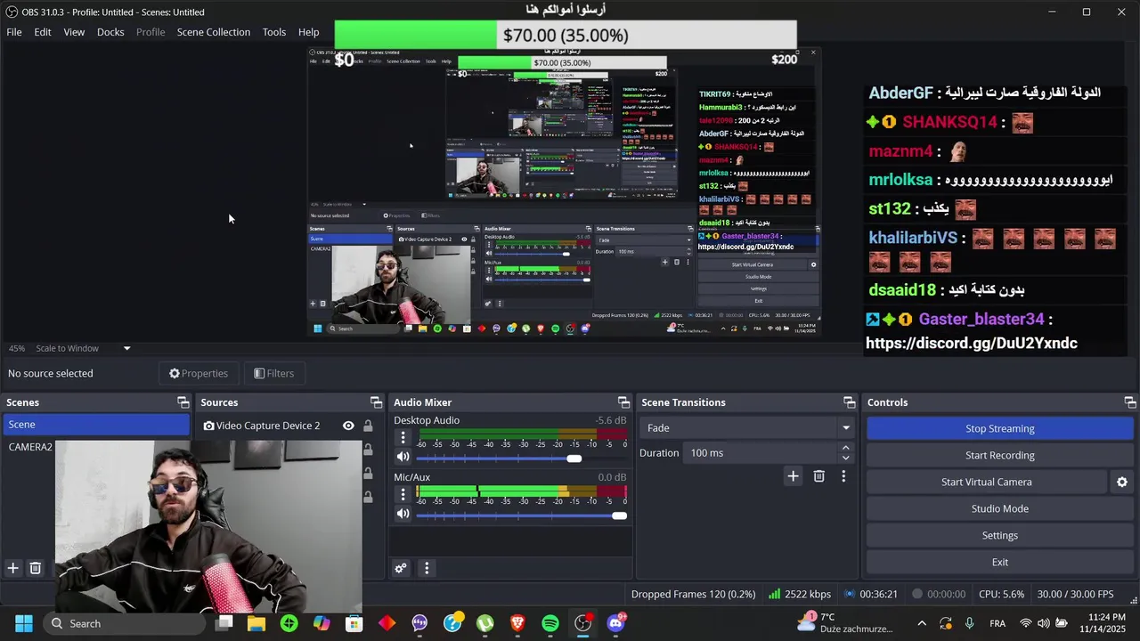Toggle Studio Mode
The width and height of the screenshot is (1140, 641).
(999, 508)
